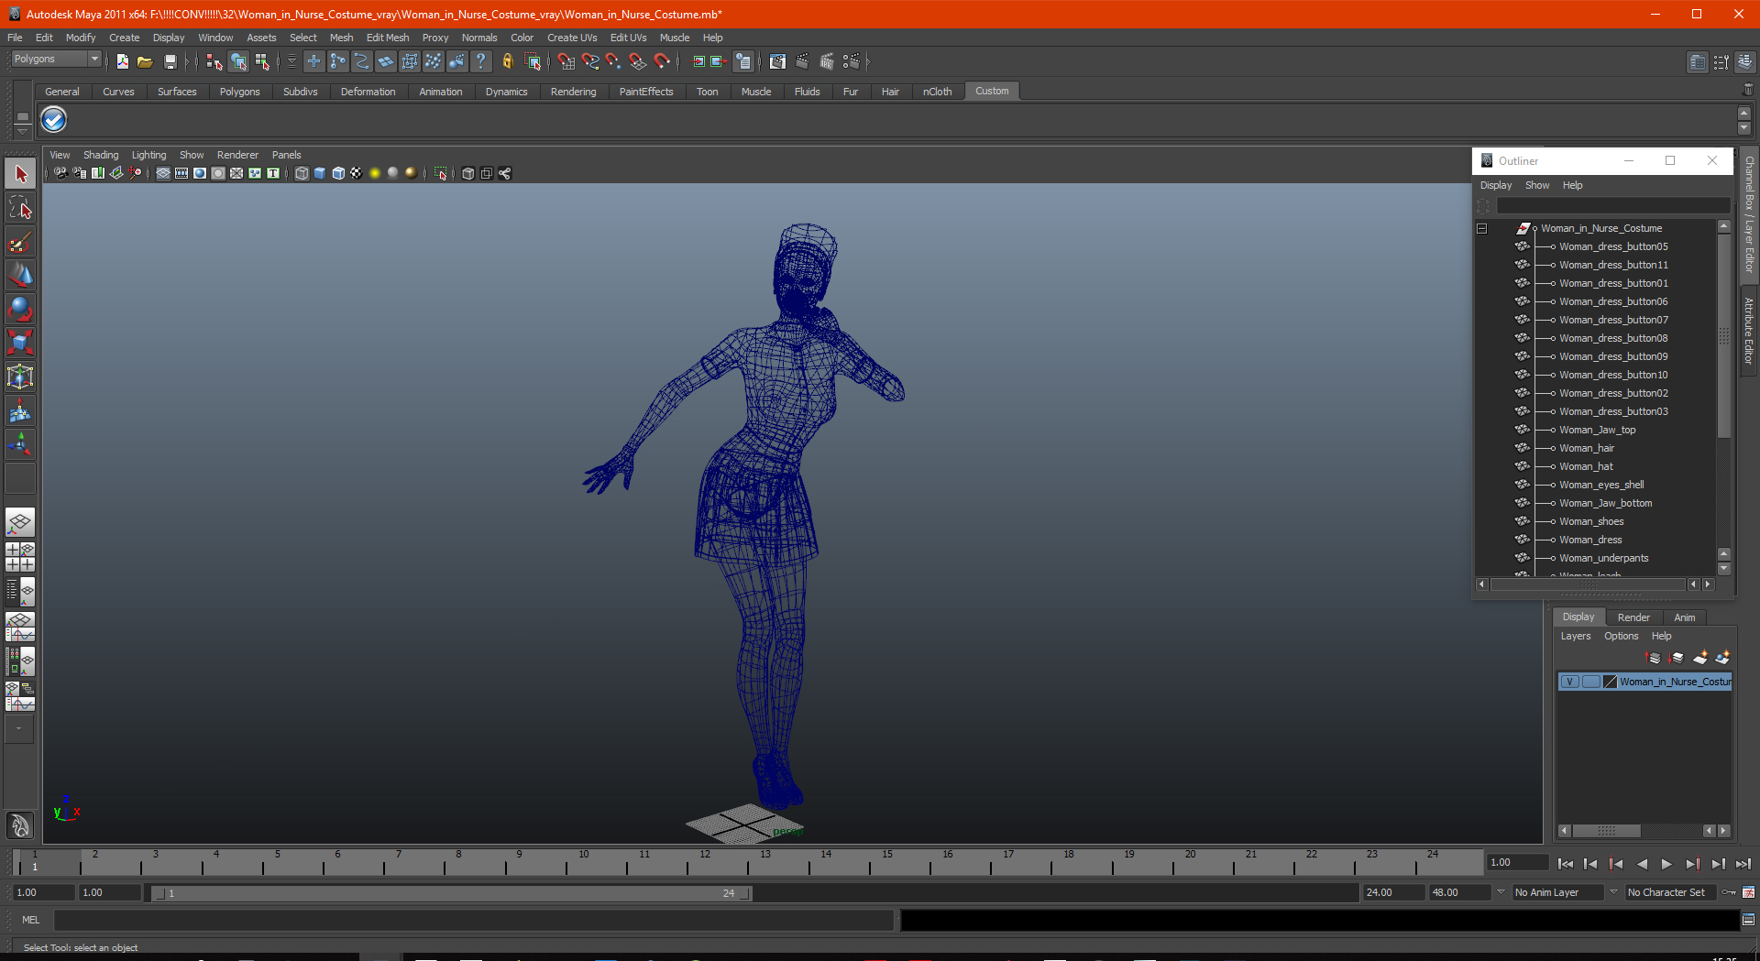Create layer from selected objects
The height and width of the screenshot is (961, 1760).
pos(1722,658)
